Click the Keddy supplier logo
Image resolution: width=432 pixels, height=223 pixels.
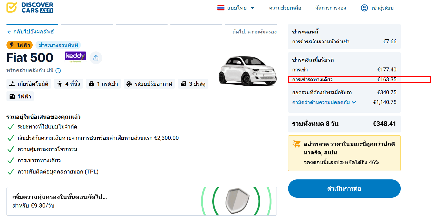(75, 57)
